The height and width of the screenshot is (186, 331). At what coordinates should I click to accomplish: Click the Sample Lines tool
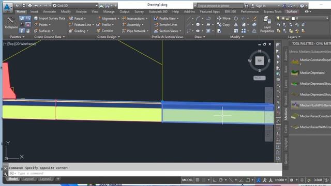[165, 25]
